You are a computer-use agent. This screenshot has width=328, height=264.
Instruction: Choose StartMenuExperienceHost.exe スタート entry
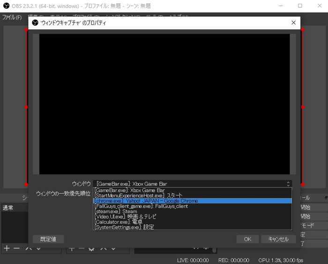pyautogui.click(x=192, y=195)
